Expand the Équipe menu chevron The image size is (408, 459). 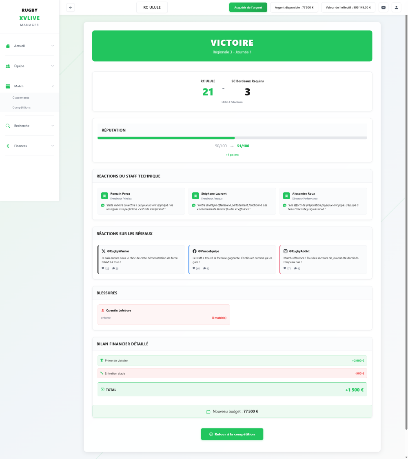coord(52,66)
